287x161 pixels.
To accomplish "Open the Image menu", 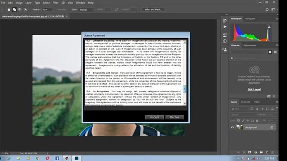I will pos(19,3).
